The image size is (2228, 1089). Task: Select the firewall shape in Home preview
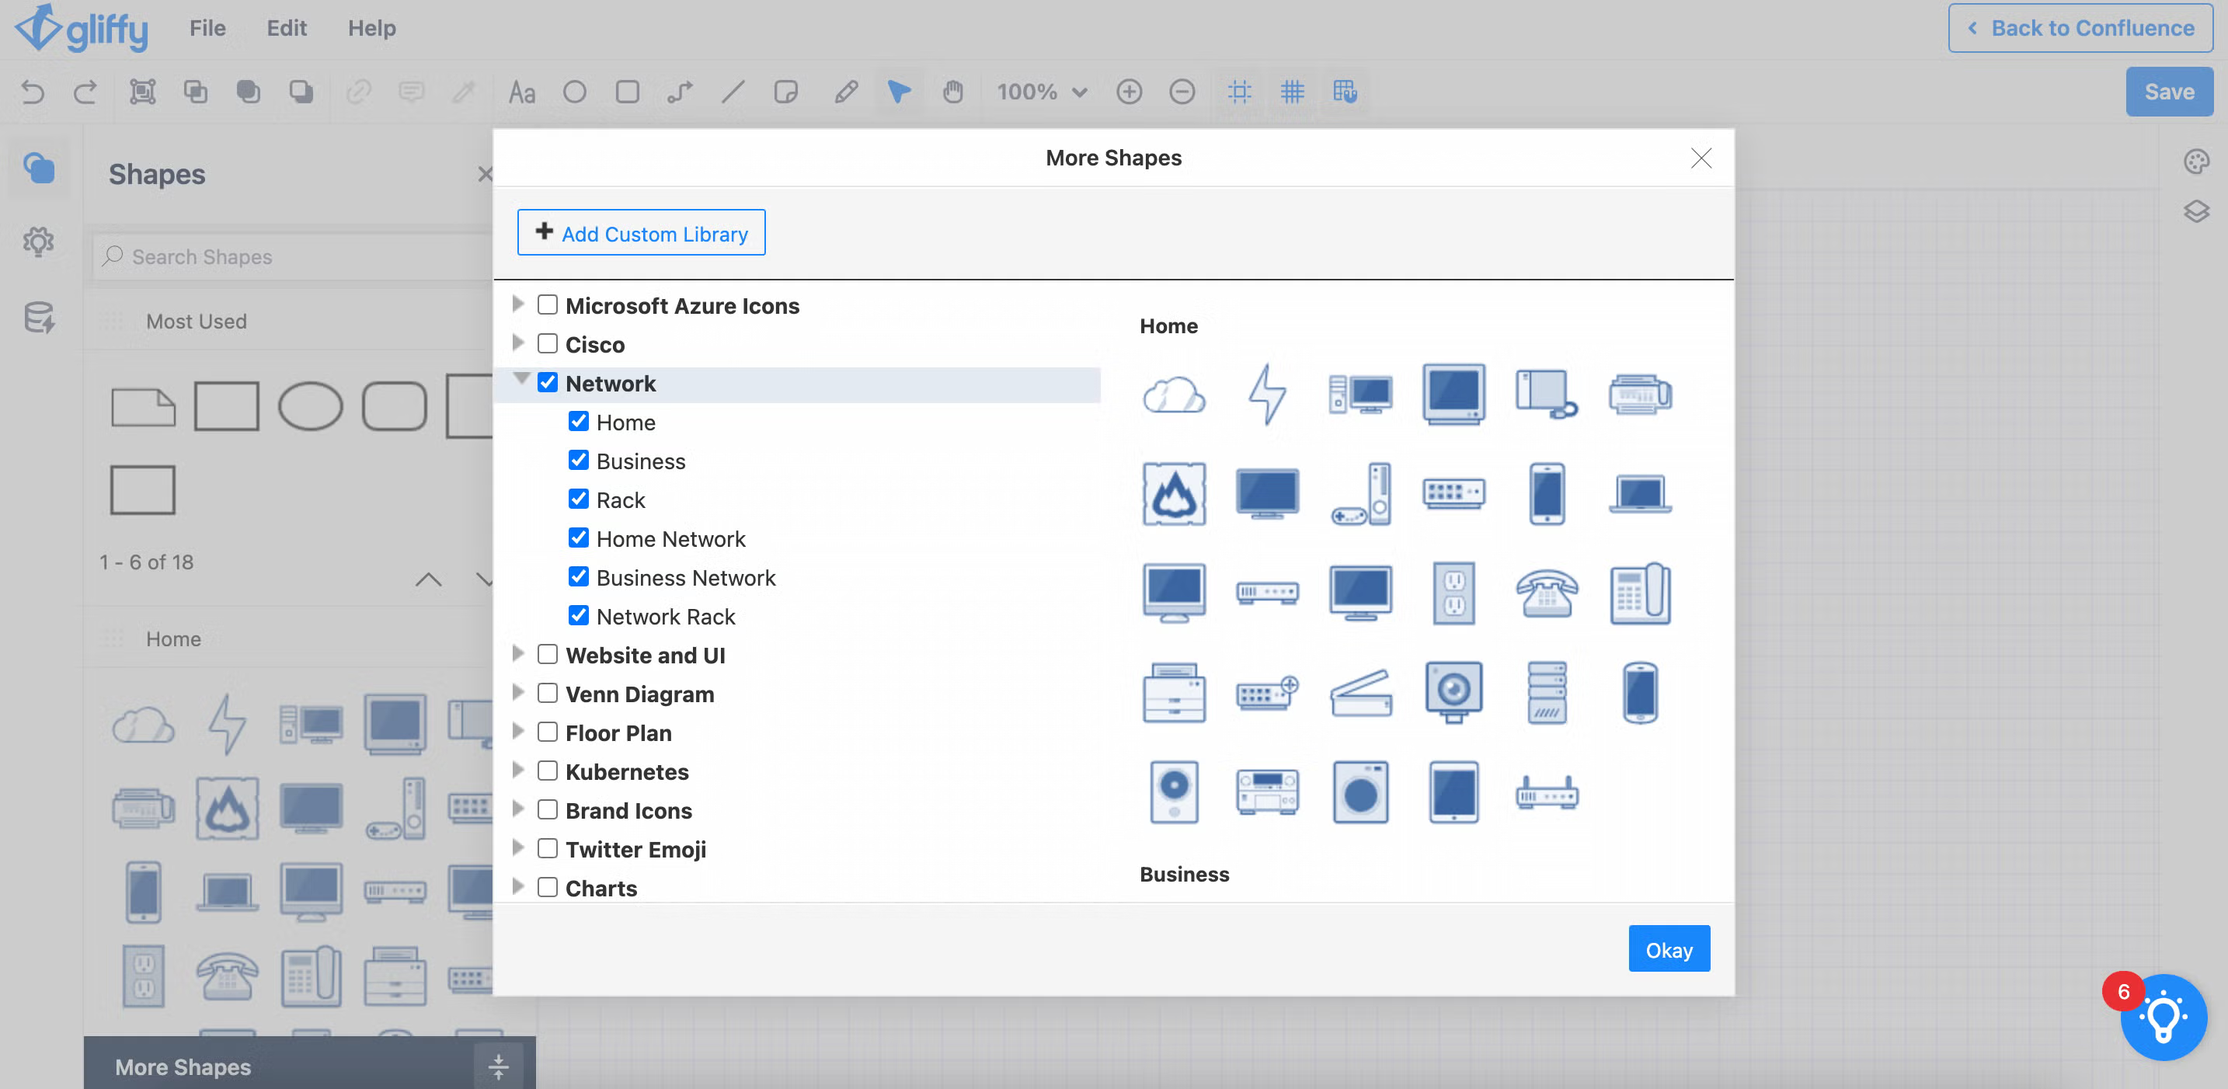1174,494
